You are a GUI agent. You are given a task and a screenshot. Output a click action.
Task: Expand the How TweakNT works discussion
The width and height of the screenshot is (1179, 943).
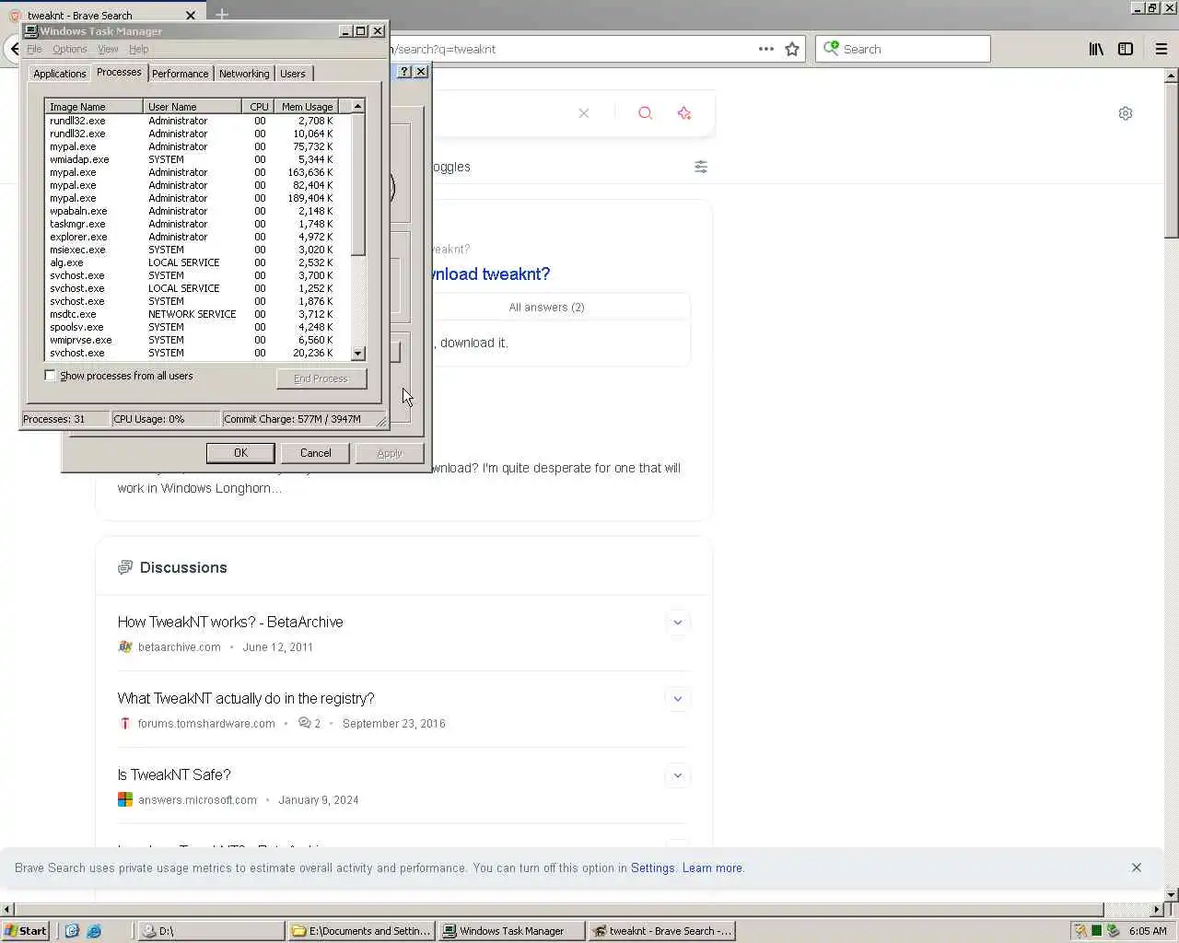coord(677,623)
